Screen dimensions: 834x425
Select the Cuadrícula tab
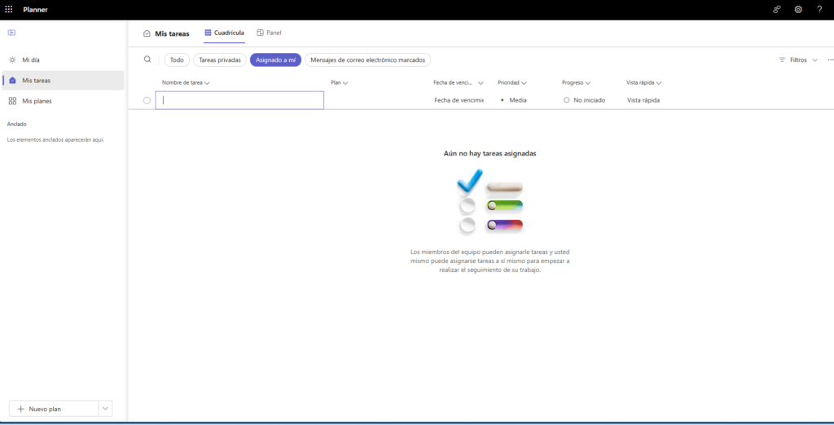[x=224, y=33]
